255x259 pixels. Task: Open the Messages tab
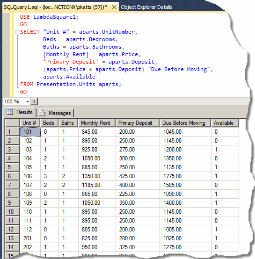(55, 113)
